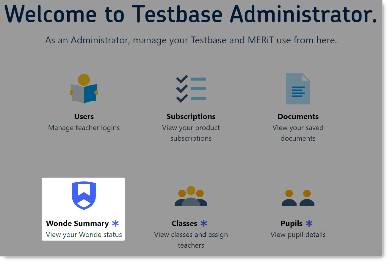Screen dimensions: 387x261
Task: Open the Users heading link
Action: click(x=84, y=116)
